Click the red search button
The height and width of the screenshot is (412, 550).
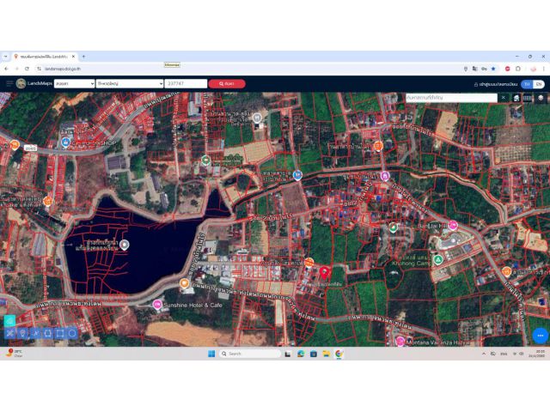227,84
